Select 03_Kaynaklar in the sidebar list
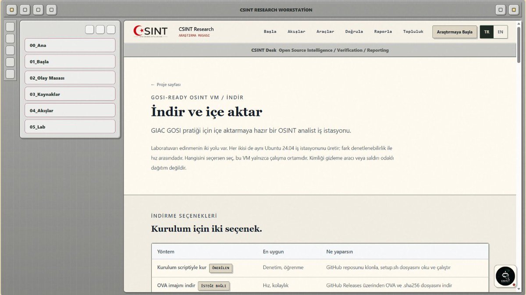This screenshot has height=295, width=526. (70, 94)
